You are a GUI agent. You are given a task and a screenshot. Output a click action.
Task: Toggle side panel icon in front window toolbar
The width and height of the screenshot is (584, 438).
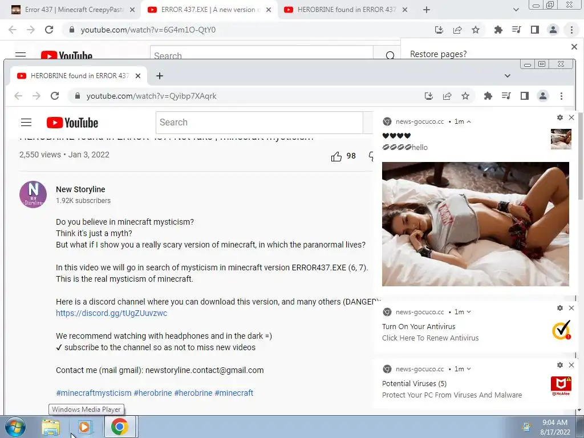pyautogui.click(x=525, y=96)
